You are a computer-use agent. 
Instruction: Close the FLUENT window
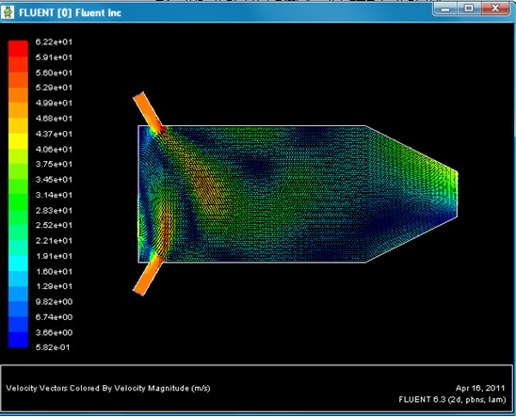pos(495,8)
